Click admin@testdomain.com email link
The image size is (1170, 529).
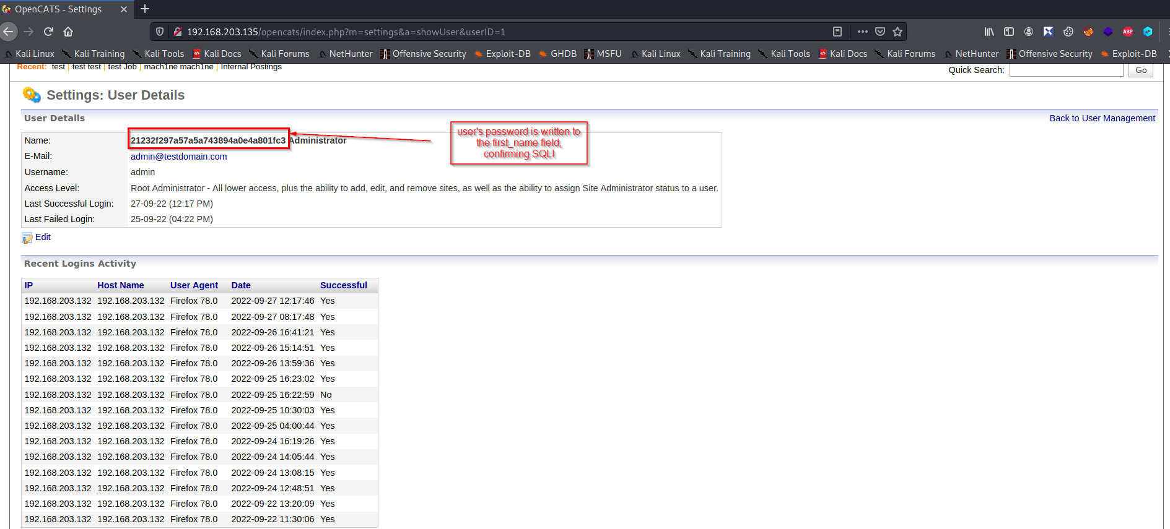(x=178, y=157)
